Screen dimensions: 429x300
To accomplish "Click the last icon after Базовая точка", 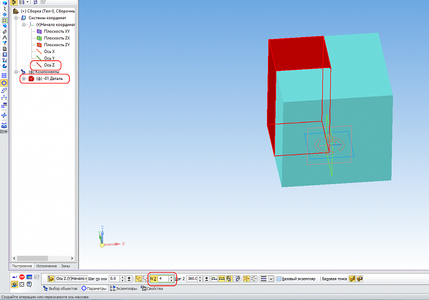I will pyautogui.click(x=360, y=279).
